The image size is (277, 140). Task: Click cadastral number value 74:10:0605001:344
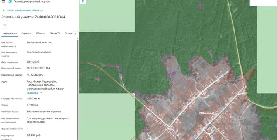(38, 68)
